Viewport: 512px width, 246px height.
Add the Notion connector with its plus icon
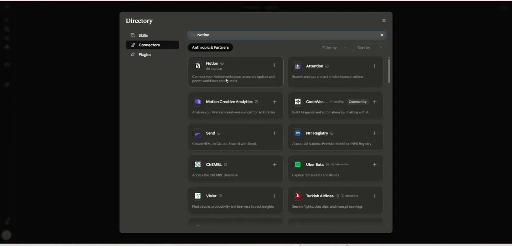(274, 65)
